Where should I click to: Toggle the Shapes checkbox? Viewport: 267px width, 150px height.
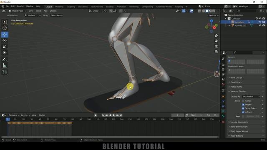[243, 105]
